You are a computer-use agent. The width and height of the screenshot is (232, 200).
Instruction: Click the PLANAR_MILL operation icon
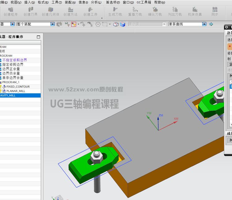tap(4, 91)
